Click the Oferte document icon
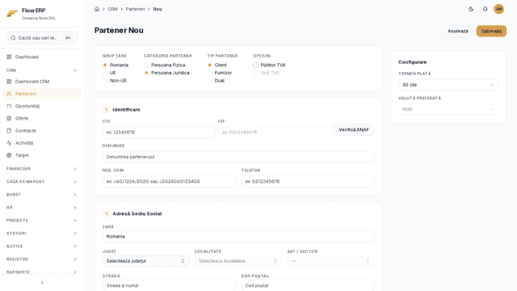This screenshot has height=291, width=517. (9, 118)
